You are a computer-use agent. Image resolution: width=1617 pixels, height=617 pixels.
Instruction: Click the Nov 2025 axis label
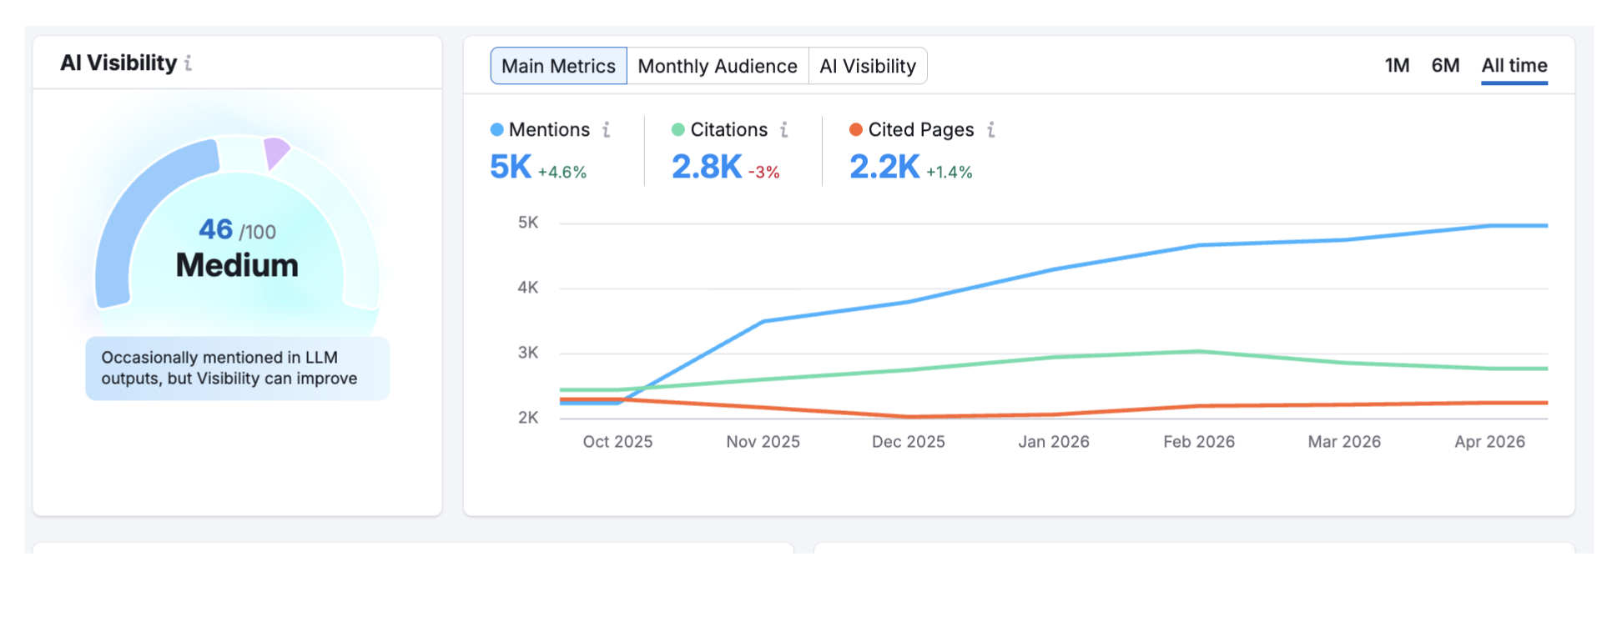(x=763, y=442)
